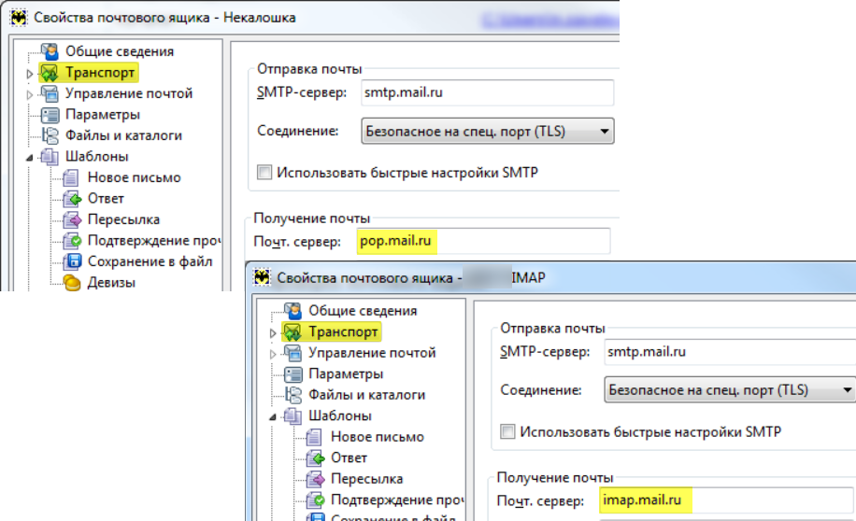
Task: Open Соединение dropdown in IMAP window
Action: click(x=730, y=390)
